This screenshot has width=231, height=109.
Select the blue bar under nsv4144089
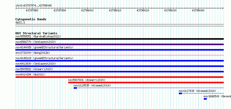click(x=119, y=50)
